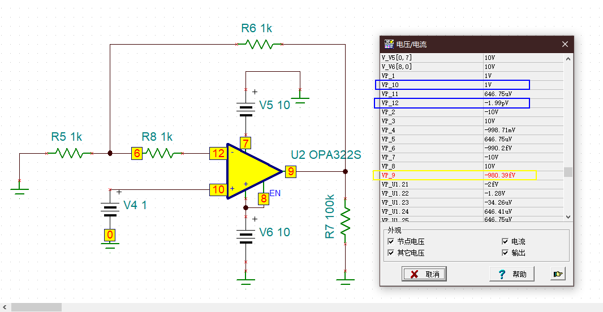Select the VP_5 row
The height and width of the screenshot is (312, 603).
472,139
